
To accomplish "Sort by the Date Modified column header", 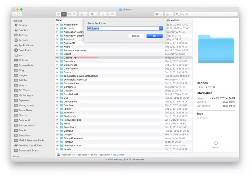I will coord(173,20).
